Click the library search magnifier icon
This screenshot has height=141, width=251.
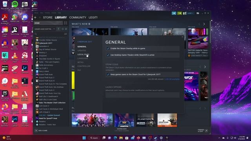pyautogui.click(x=36, y=34)
